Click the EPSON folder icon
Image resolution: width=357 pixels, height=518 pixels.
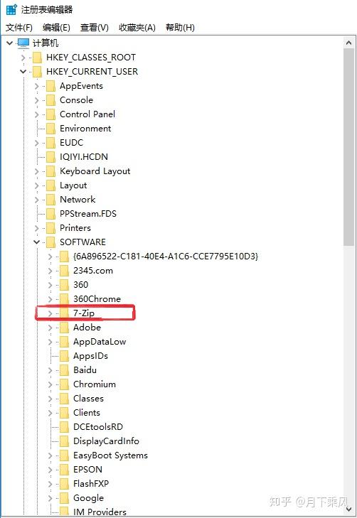point(65,470)
